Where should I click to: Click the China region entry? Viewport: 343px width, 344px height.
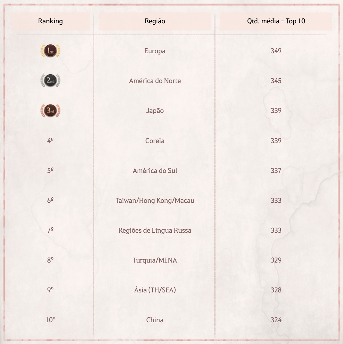[x=155, y=320]
